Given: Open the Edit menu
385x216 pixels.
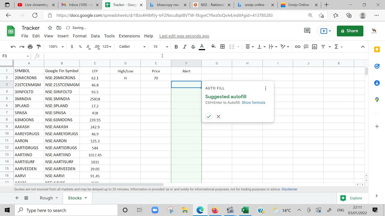Looking at the screenshot, I should point(36,36).
